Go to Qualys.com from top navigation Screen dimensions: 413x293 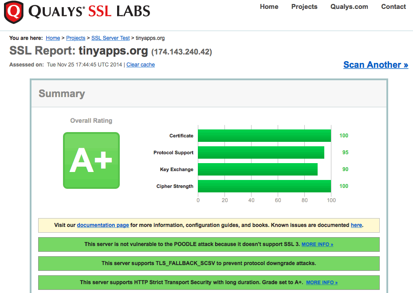coord(349,7)
